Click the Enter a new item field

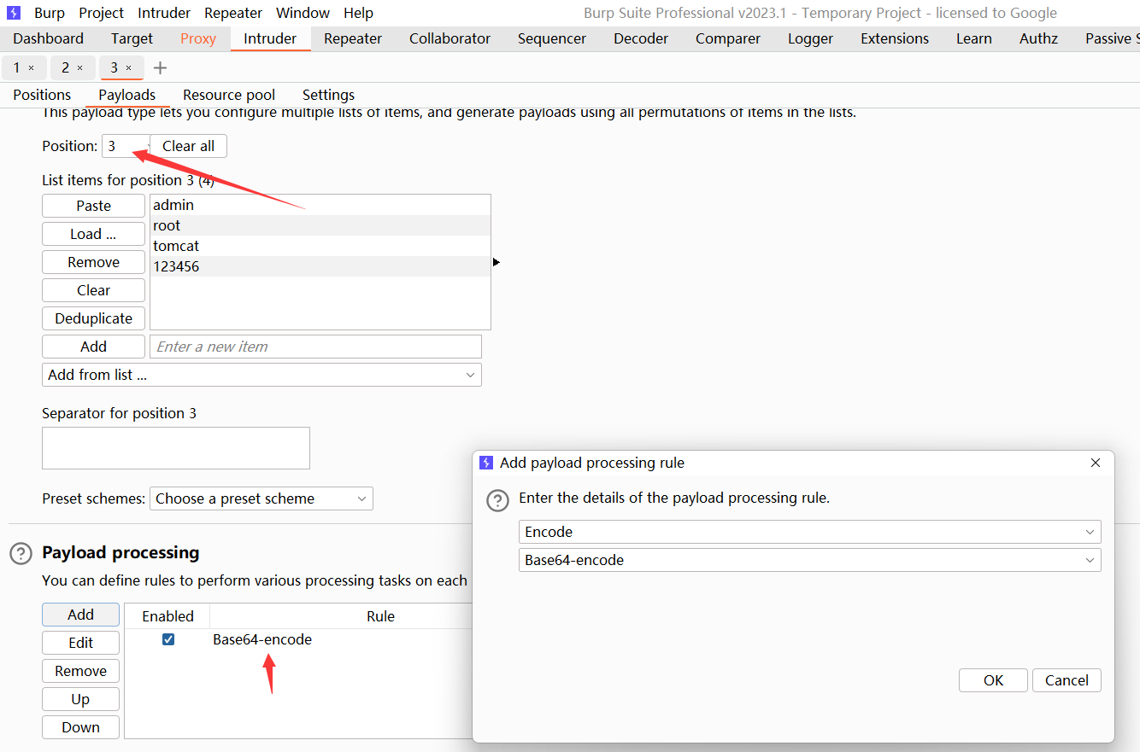[315, 347]
